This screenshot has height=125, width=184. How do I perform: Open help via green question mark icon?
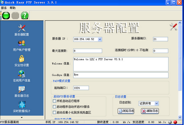25,15
